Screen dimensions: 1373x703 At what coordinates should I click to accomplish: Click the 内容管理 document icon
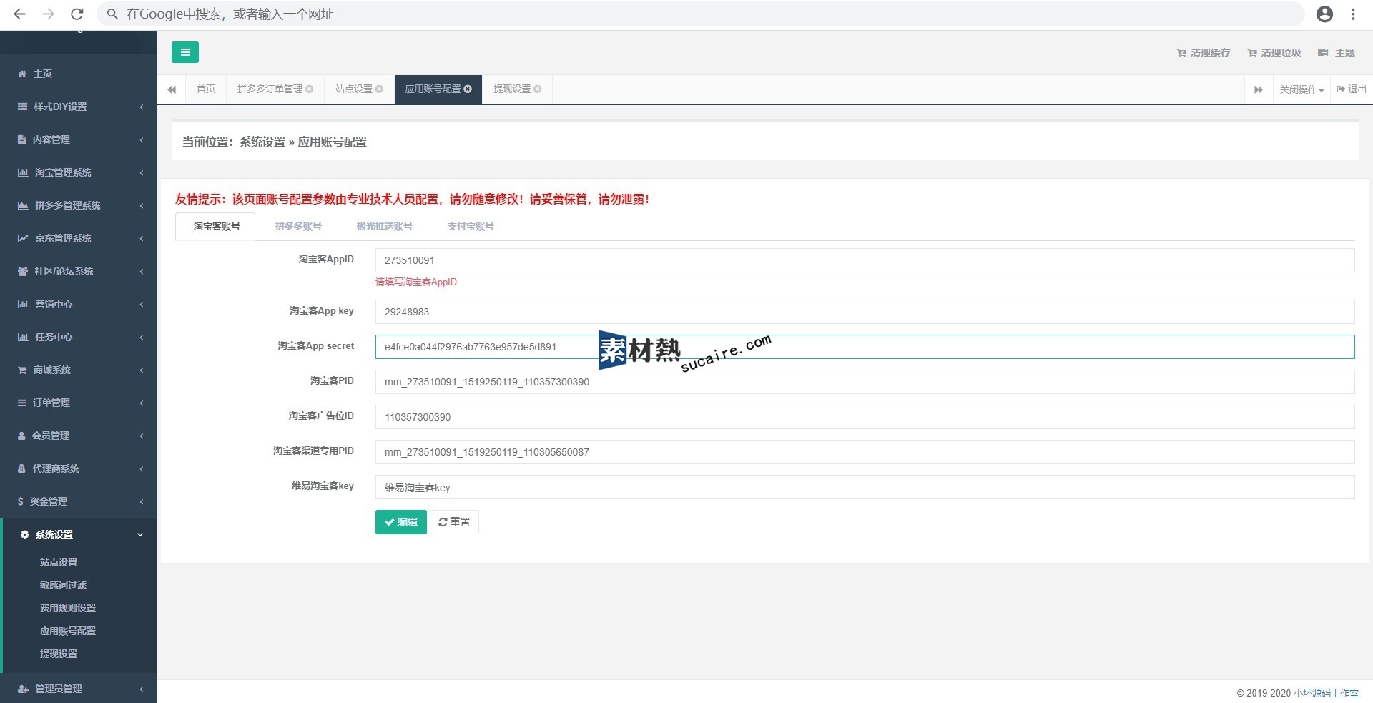tap(22, 139)
